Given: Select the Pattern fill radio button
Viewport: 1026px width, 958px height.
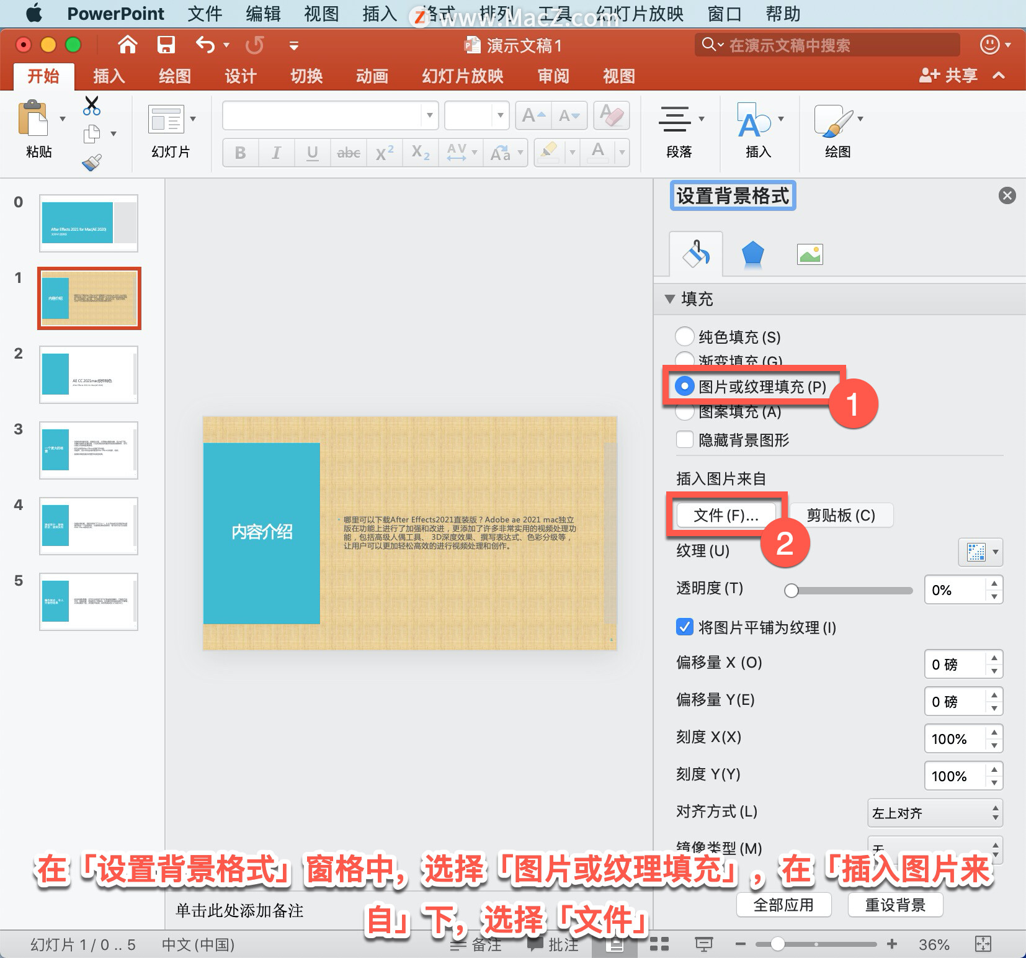Looking at the screenshot, I should (x=684, y=412).
